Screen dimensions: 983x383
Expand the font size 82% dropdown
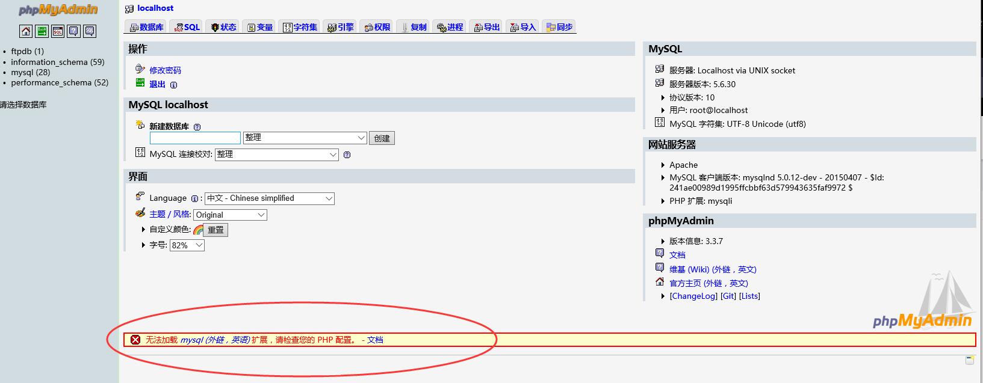point(187,245)
